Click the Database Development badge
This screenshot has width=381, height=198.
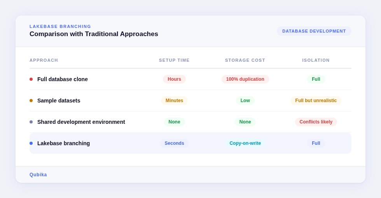point(314,31)
